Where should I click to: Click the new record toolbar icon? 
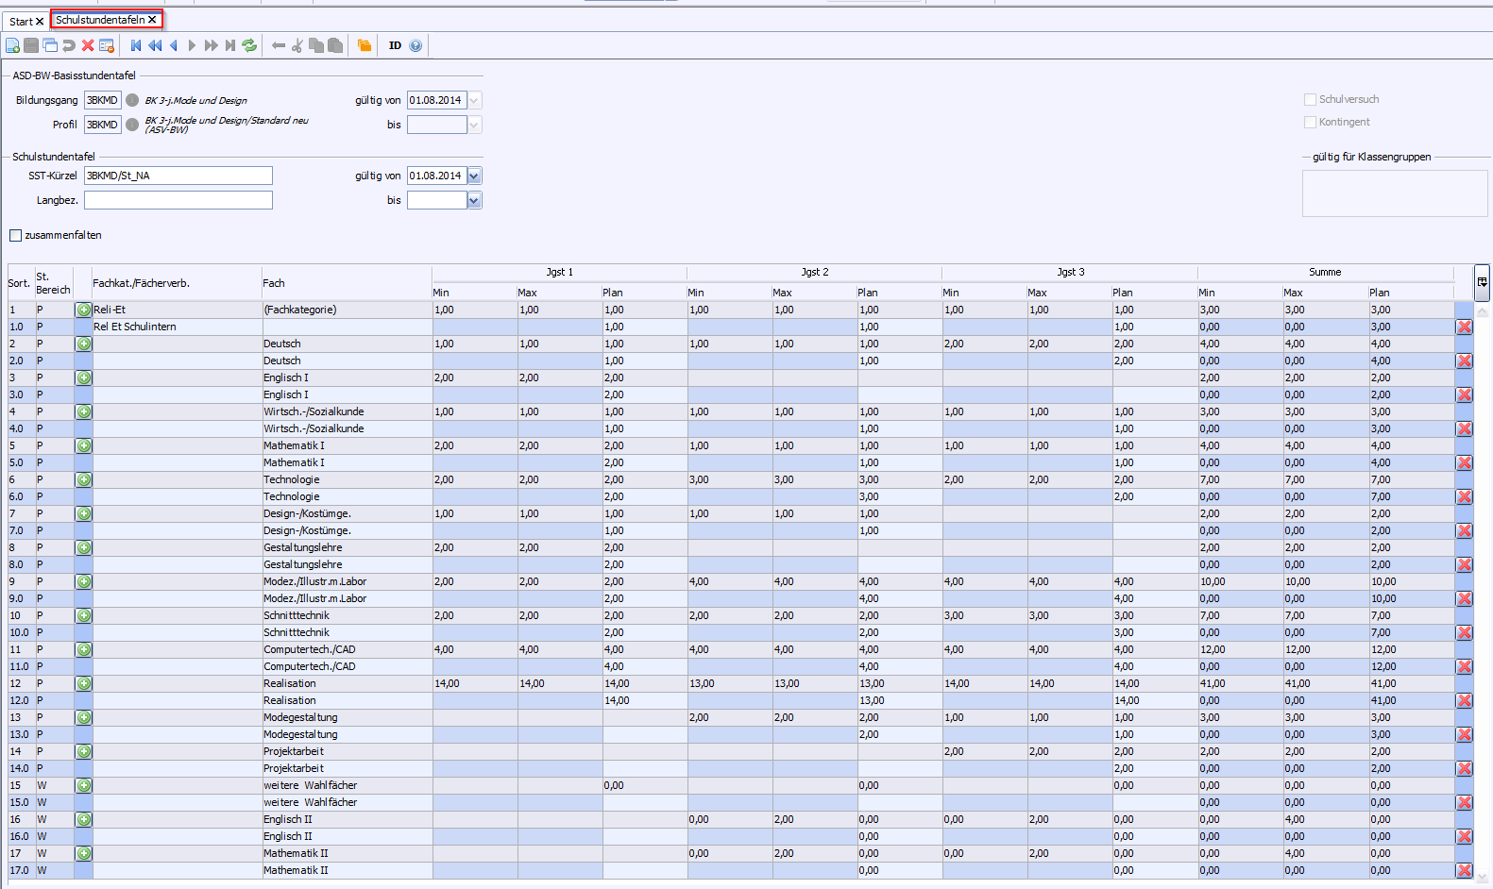[12, 45]
